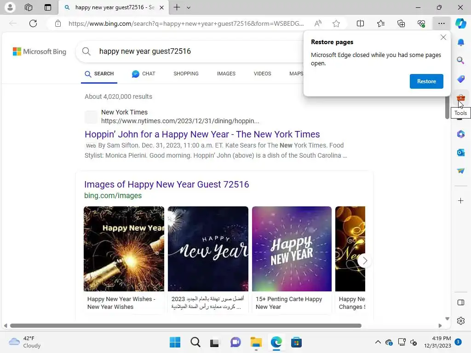
Task: Open the nytimes.com URL text
Action: click(x=180, y=121)
